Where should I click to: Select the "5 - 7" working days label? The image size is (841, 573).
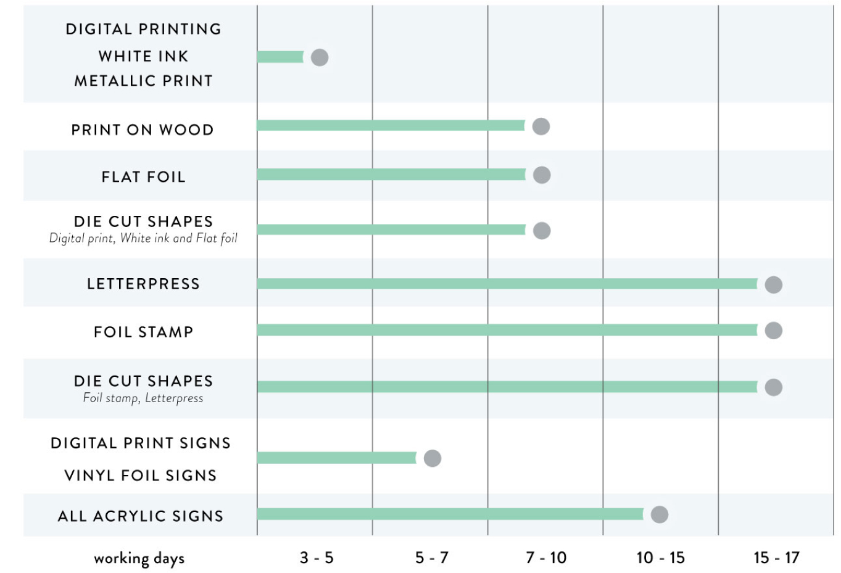432,558
